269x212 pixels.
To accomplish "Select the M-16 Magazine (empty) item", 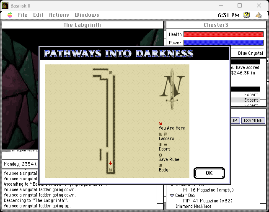I will pyautogui.click(x=208, y=190).
